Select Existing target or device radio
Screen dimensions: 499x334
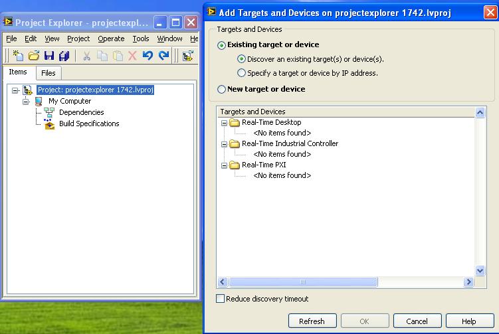tap(221, 45)
